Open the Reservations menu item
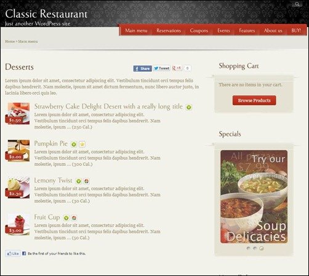Viewport: 309px width, 276px height. (169, 31)
